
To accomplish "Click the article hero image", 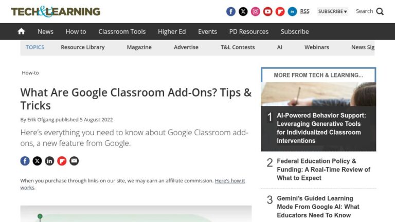I will click(x=136, y=214).
